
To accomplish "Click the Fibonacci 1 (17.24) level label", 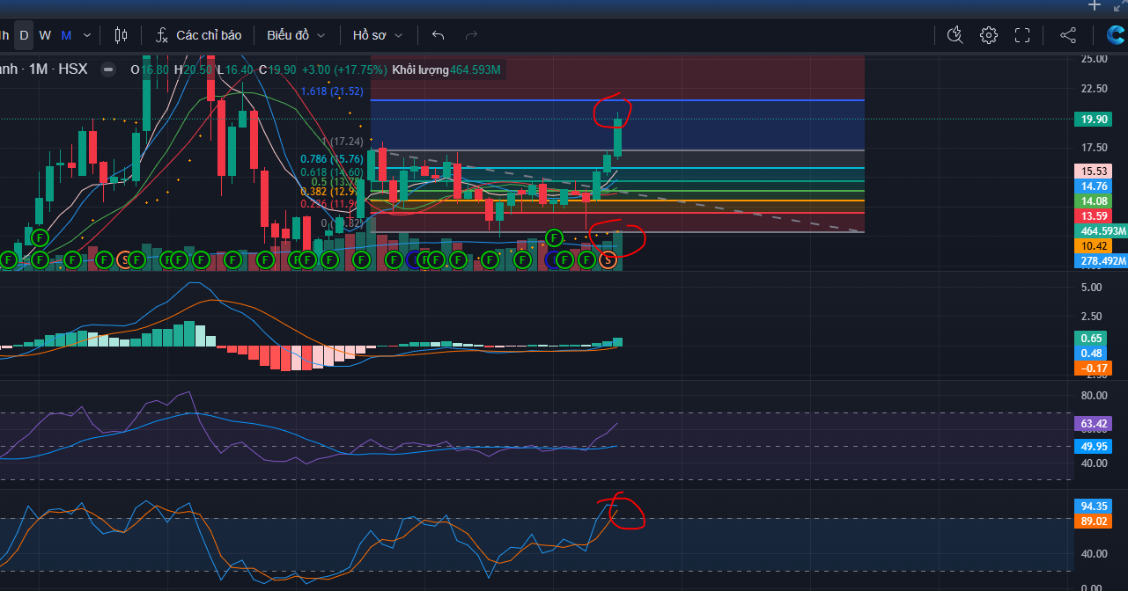I will pyautogui.click(x=343, y=142).
